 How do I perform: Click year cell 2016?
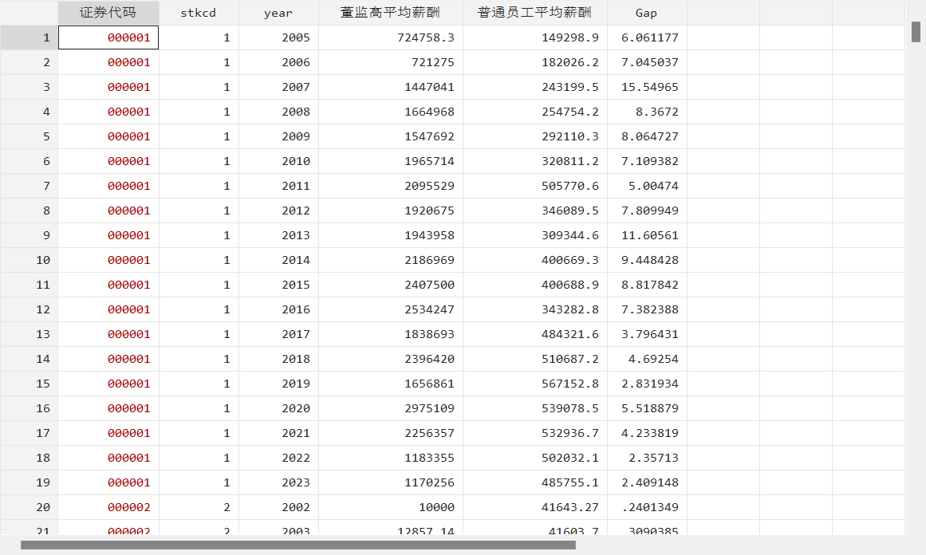(278, 309)
